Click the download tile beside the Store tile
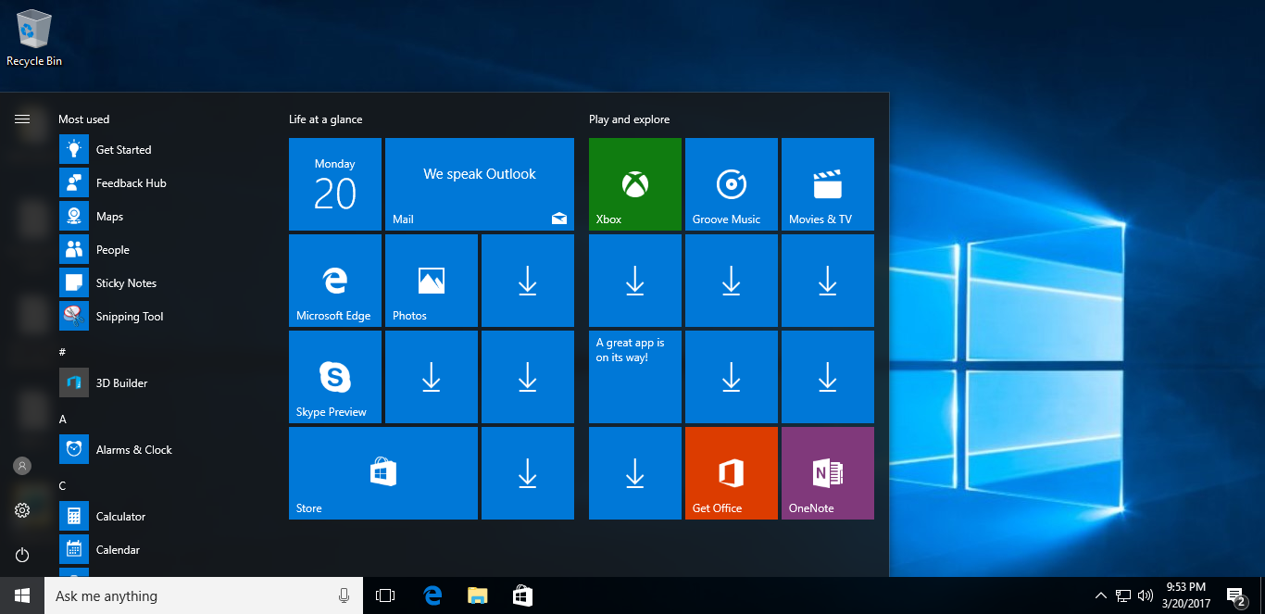The height and width of the screenshot is (614, 1265). click(528, 473)
